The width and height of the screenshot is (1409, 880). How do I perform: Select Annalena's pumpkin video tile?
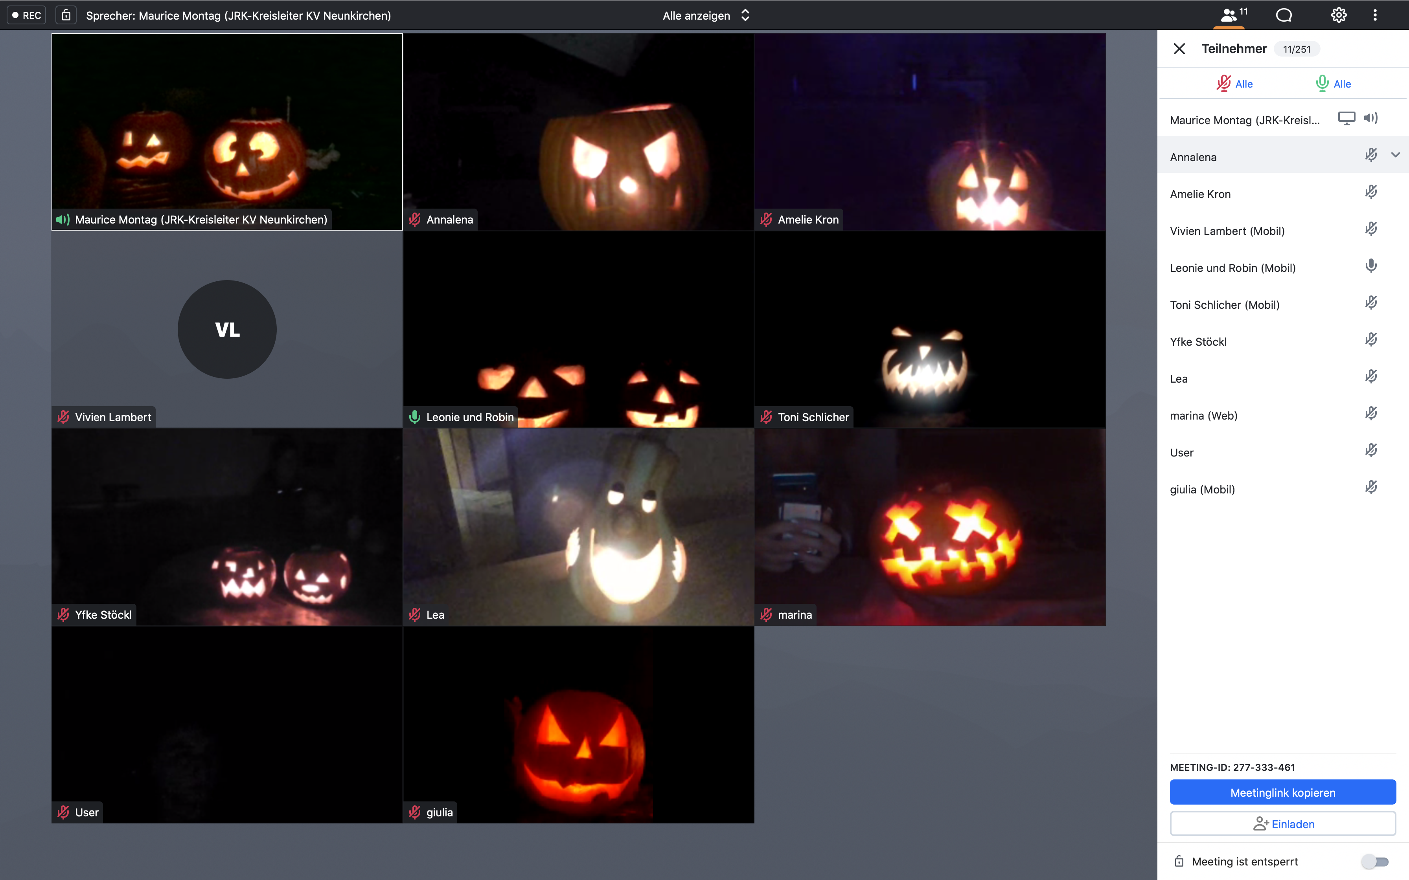pyautogui.click(x=579, y=132)
